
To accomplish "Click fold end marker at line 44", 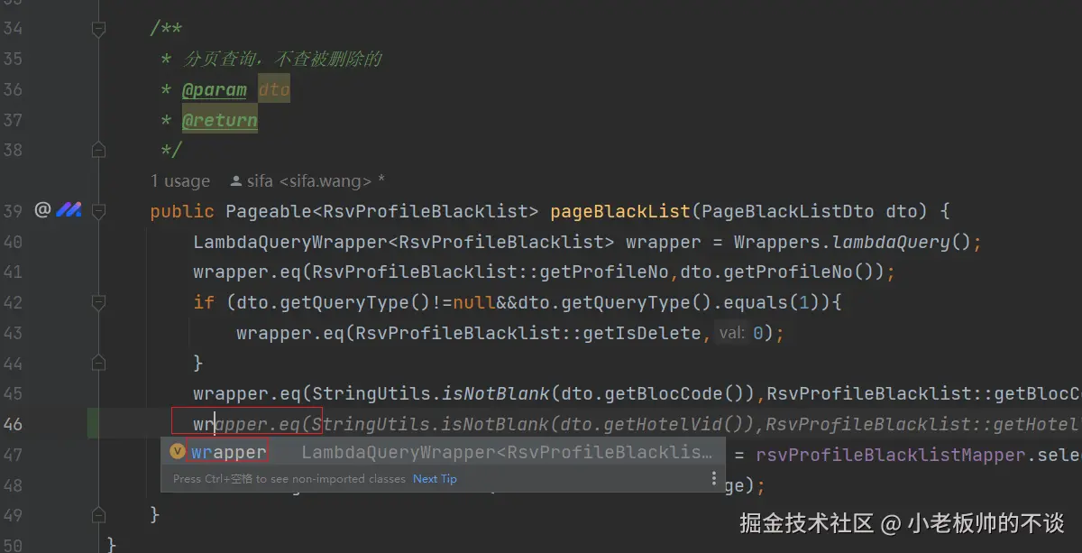I will (x=98, y=364).
